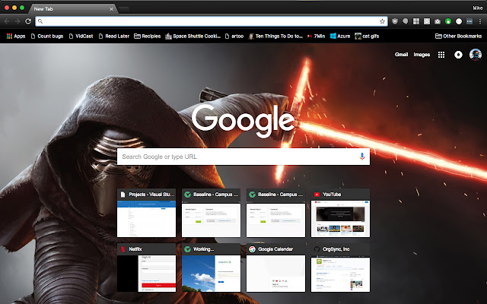Click the back navigation arrow

pos(7,21)
